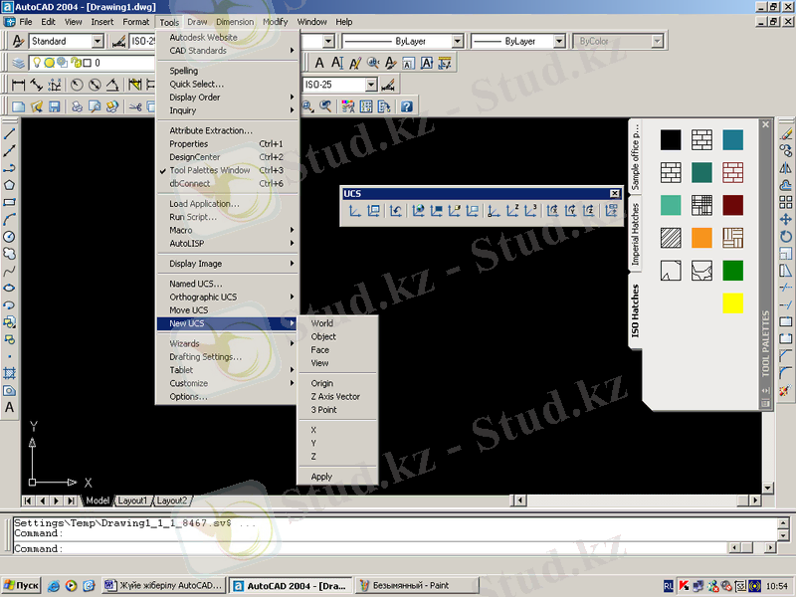Select the Line tool in Draw toolbar

(10, 132)
